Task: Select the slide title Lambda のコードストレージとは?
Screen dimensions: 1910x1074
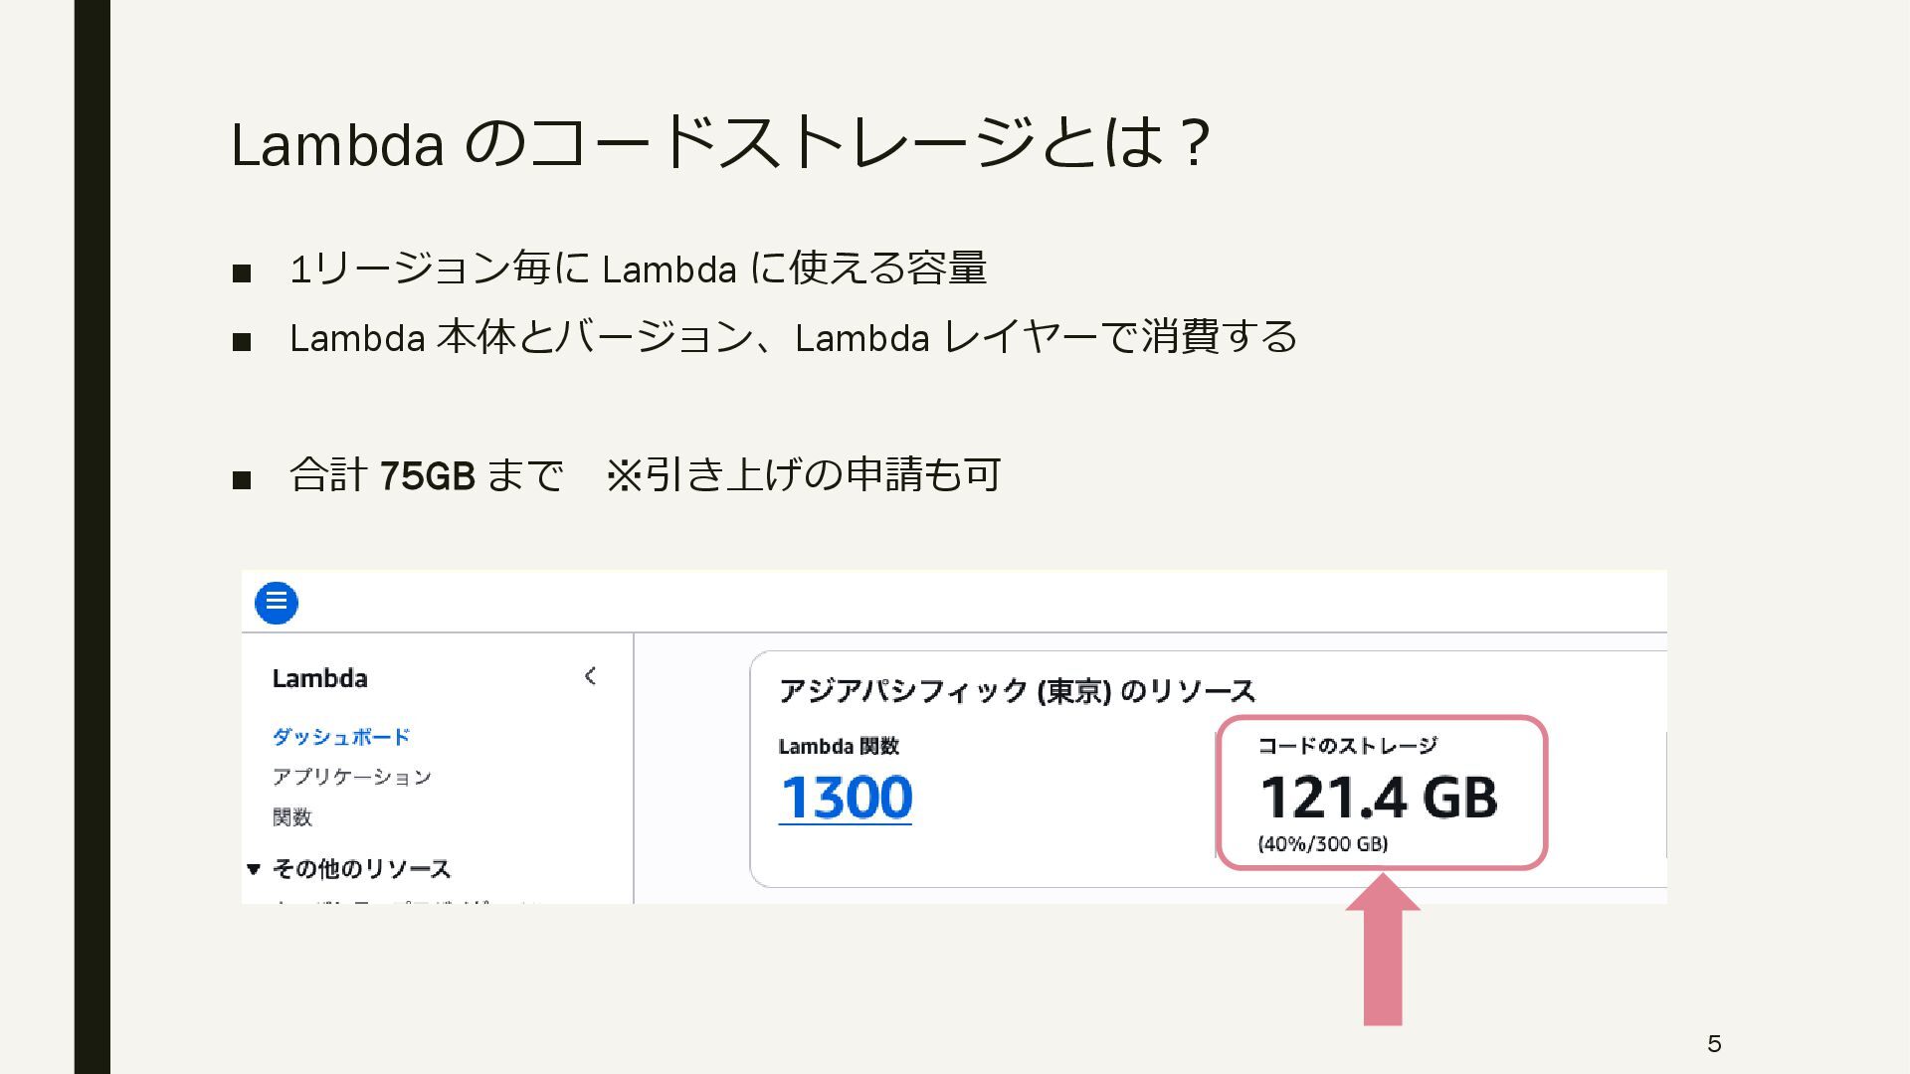Action: point(720,142)
